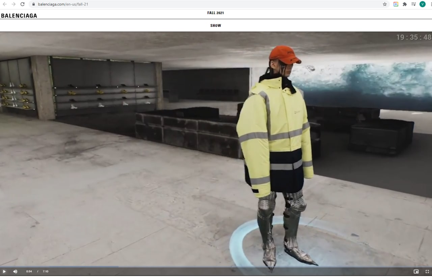Seek along the video progress bar
Viewport: 432px width, 279px height.
click(216, 267)
